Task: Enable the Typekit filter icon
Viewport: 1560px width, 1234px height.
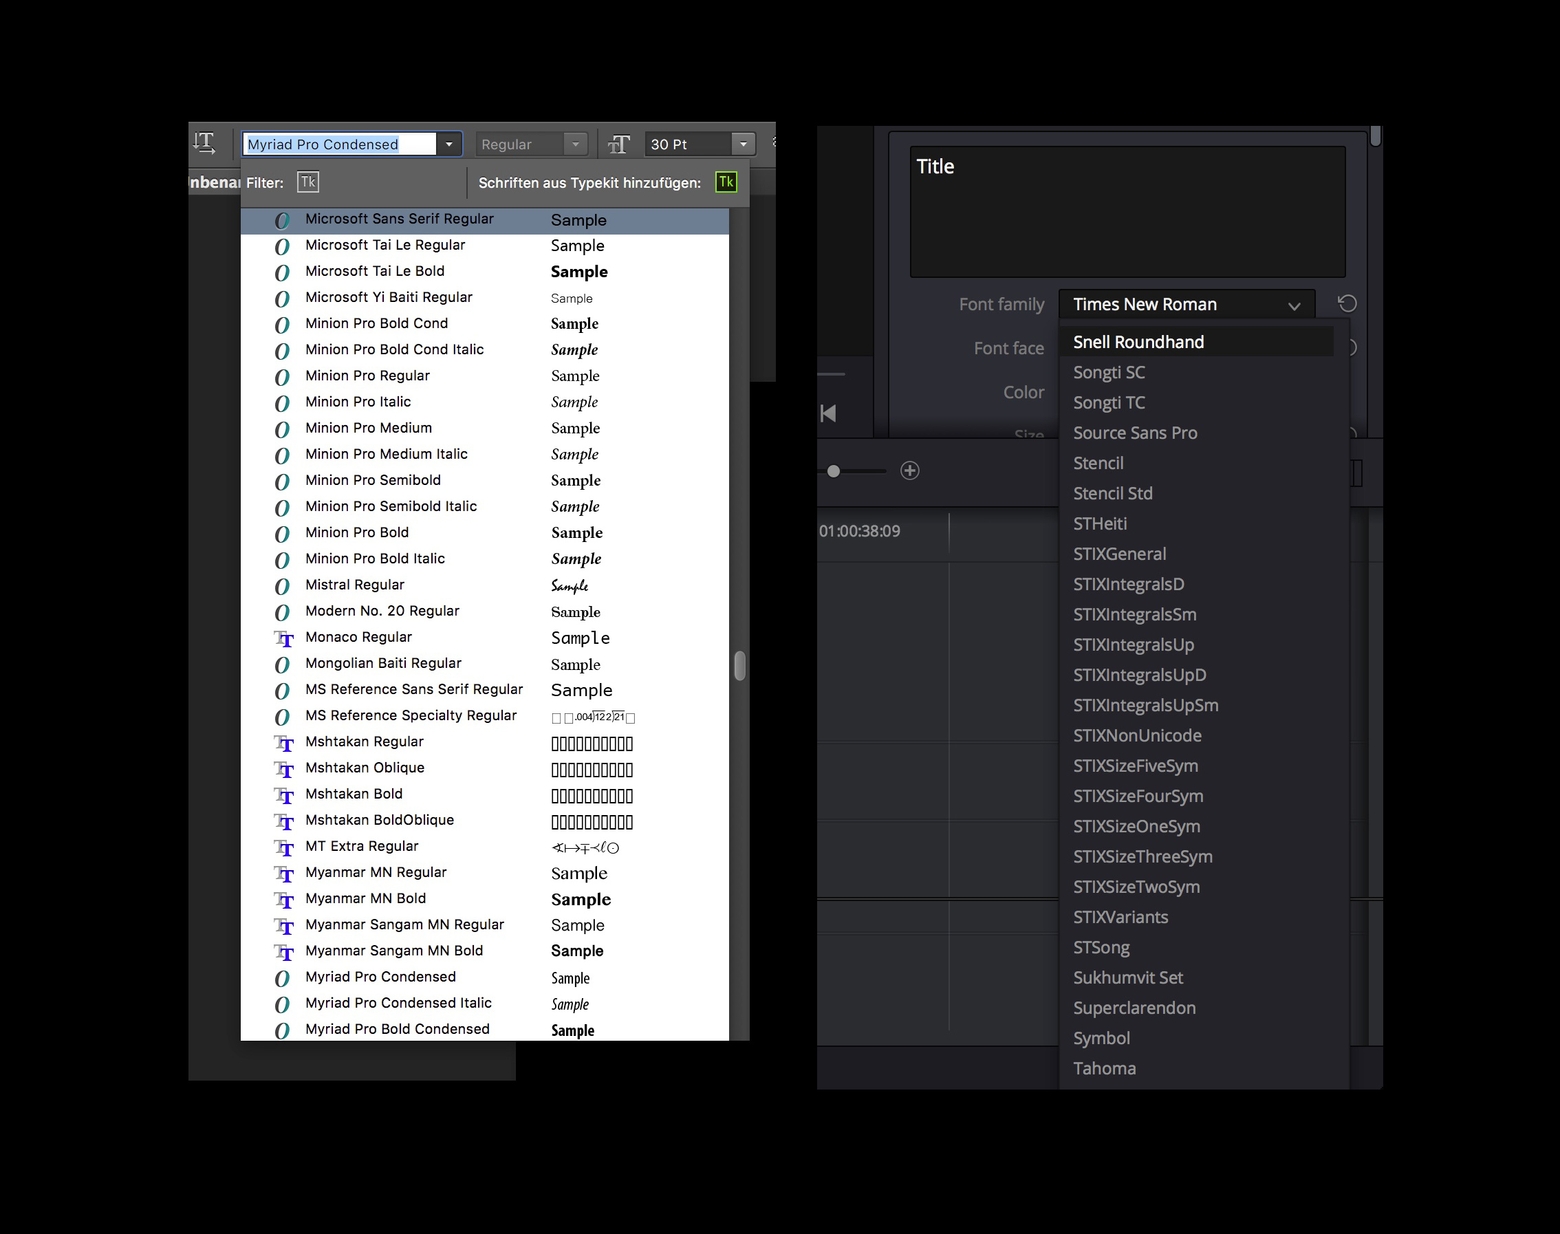Action: 308,182
